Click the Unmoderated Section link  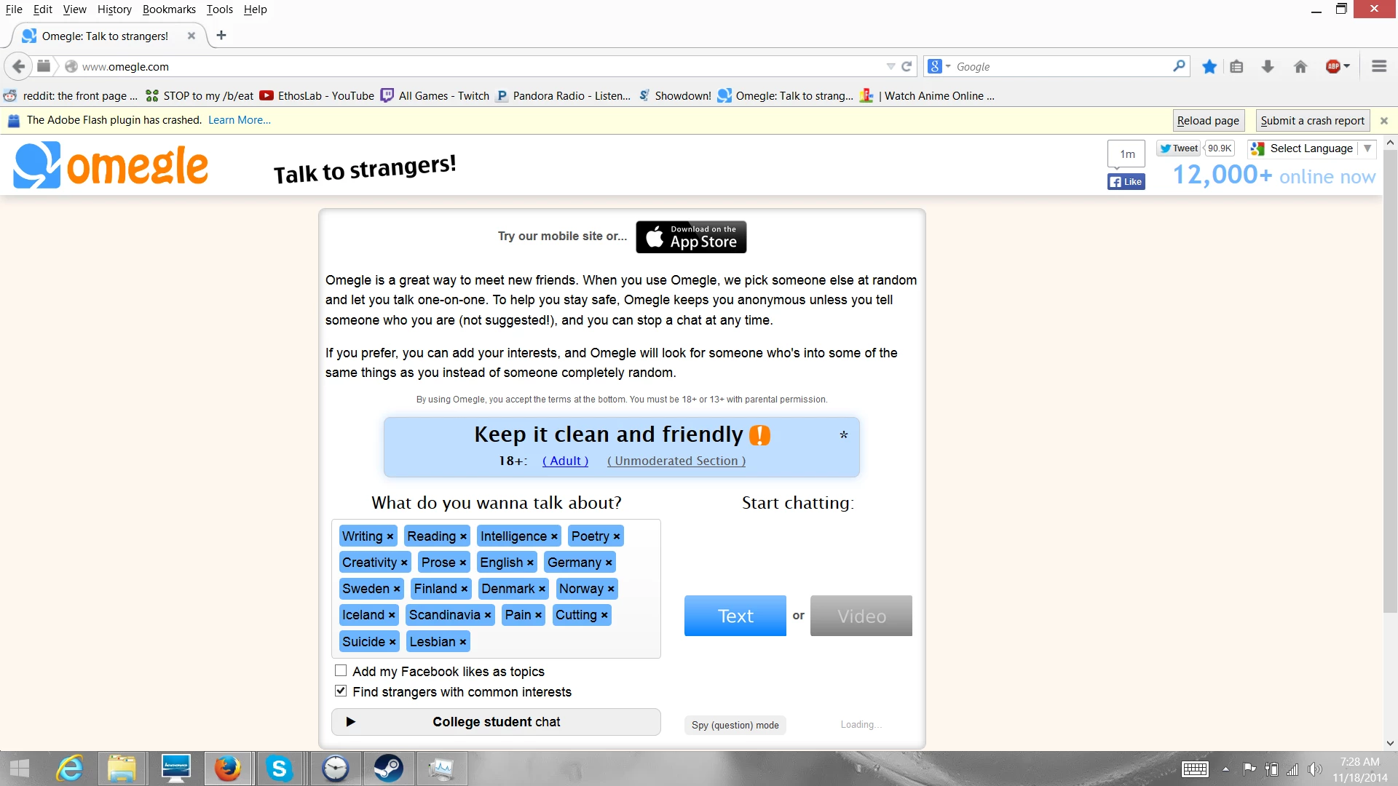pyautogui.click(x=676, y=461)
